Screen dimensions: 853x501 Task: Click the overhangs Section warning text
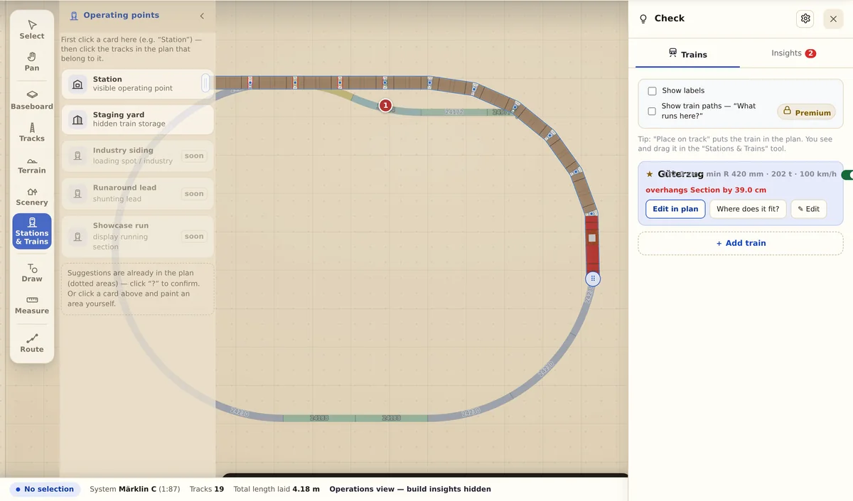(706, 190)
